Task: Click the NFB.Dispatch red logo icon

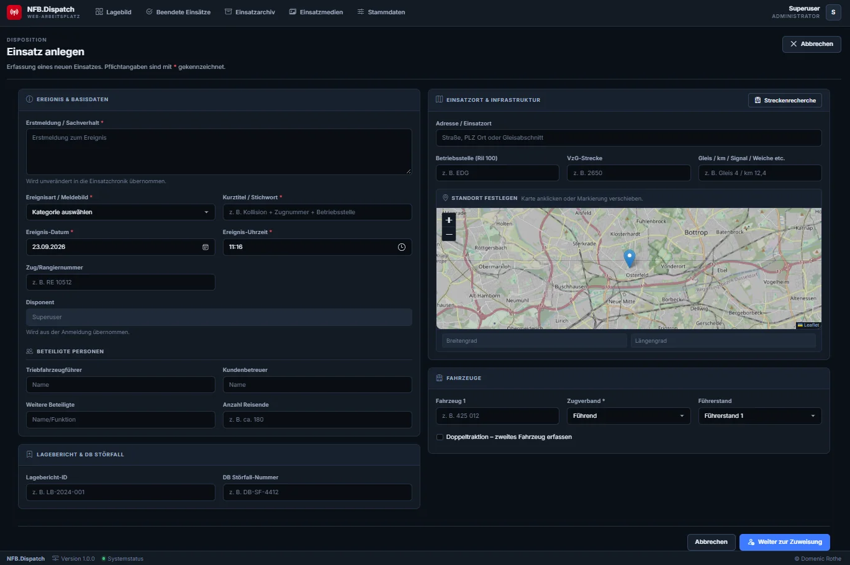Action: pos(14,12)
